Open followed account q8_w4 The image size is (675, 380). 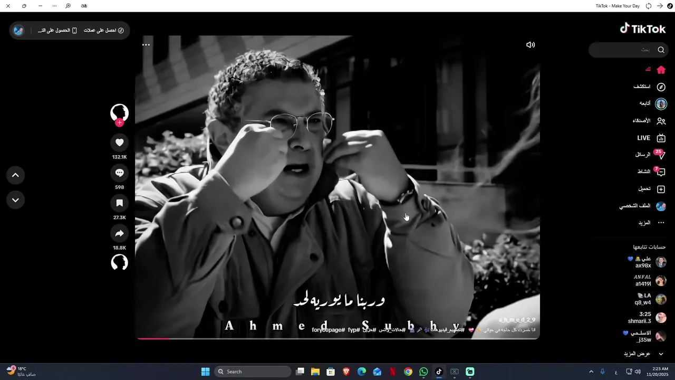pyautogui.click(x=650, y=299)
